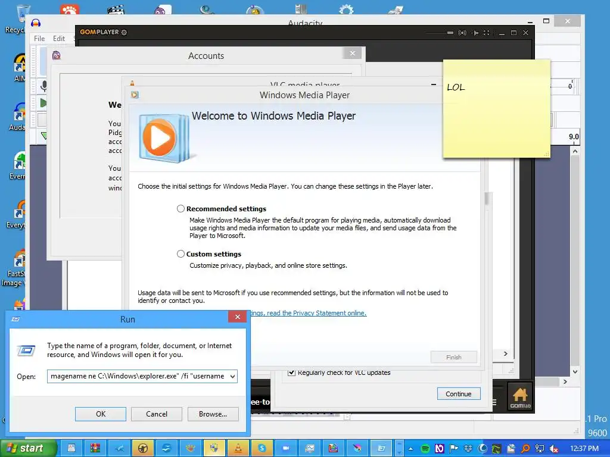Open Spotify icon in the system tray

[425, 449]
